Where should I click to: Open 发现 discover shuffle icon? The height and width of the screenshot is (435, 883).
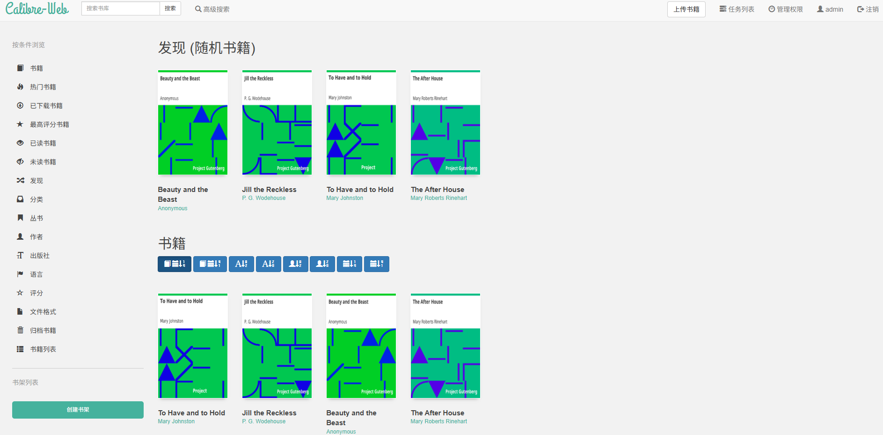20,180
